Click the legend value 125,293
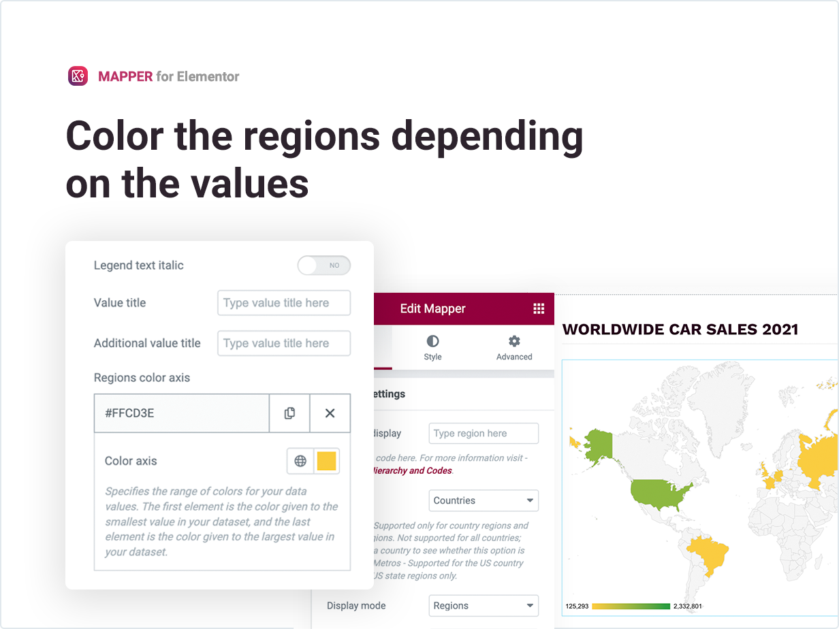 [577, 606]
